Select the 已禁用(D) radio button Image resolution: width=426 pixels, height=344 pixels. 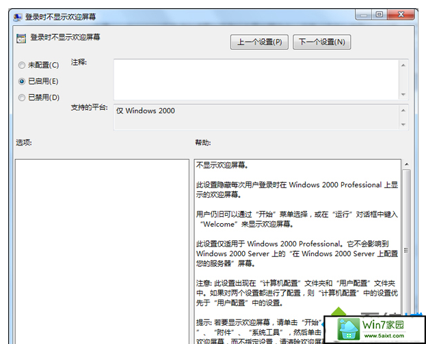pyautogui.click(x=22, y=98)
